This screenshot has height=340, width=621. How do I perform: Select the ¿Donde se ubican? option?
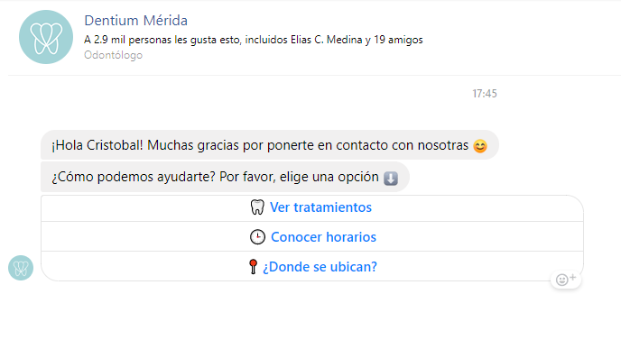click(312, 266)
